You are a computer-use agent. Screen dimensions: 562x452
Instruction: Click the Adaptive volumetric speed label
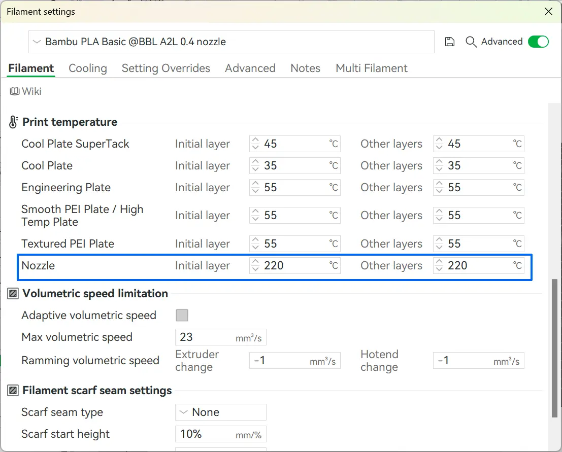89,316
